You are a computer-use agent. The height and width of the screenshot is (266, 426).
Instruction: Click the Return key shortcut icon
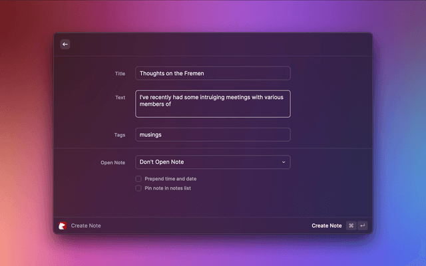click(362, 225)
